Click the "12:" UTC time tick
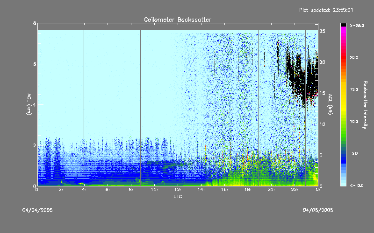 [178, 190]
